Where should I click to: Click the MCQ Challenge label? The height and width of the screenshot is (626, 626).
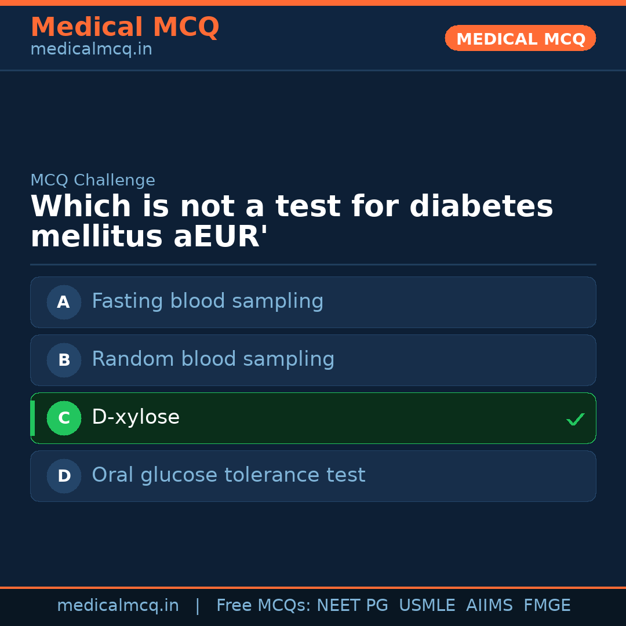[93, 180]
